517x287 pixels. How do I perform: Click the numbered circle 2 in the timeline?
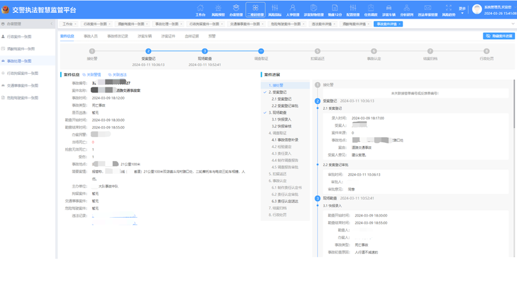coord(317,101)
